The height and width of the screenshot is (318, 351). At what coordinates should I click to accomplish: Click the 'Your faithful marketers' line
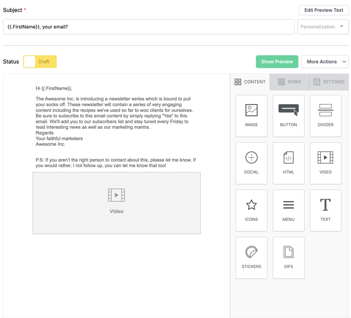click(59, 138)
